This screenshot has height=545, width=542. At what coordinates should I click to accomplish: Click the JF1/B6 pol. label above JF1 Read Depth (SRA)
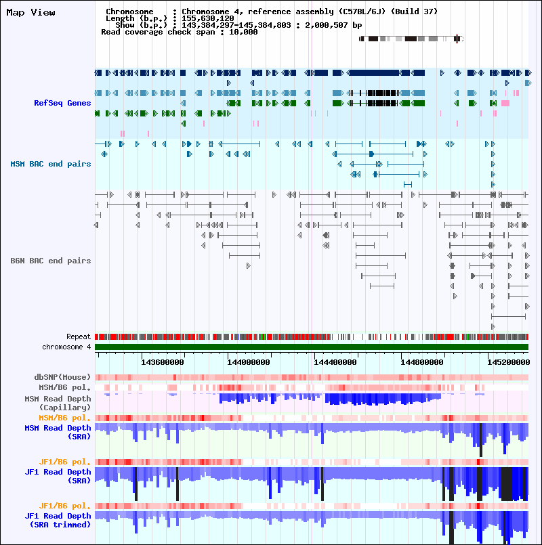65,462
